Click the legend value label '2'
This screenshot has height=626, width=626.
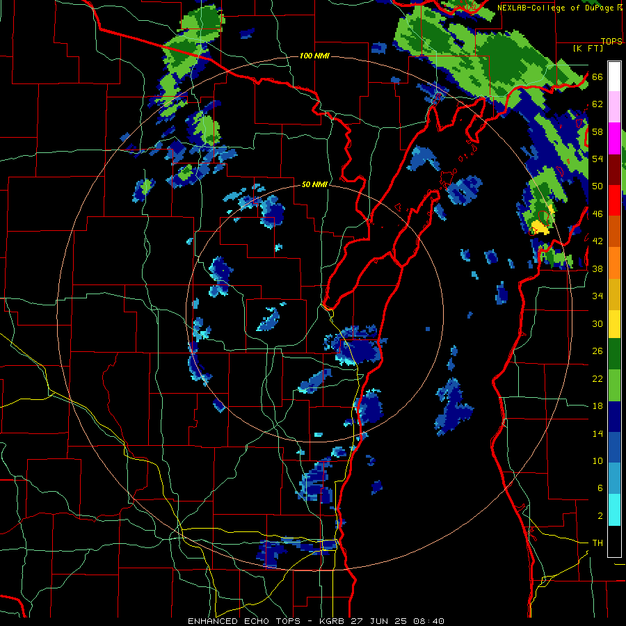coord(600,516)
